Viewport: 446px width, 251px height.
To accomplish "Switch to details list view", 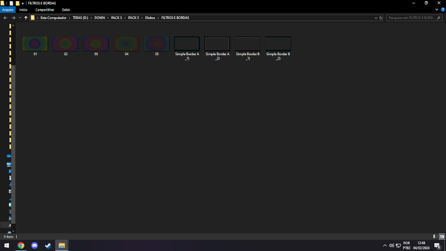I will pyautogui.click(x=434, y=236).
